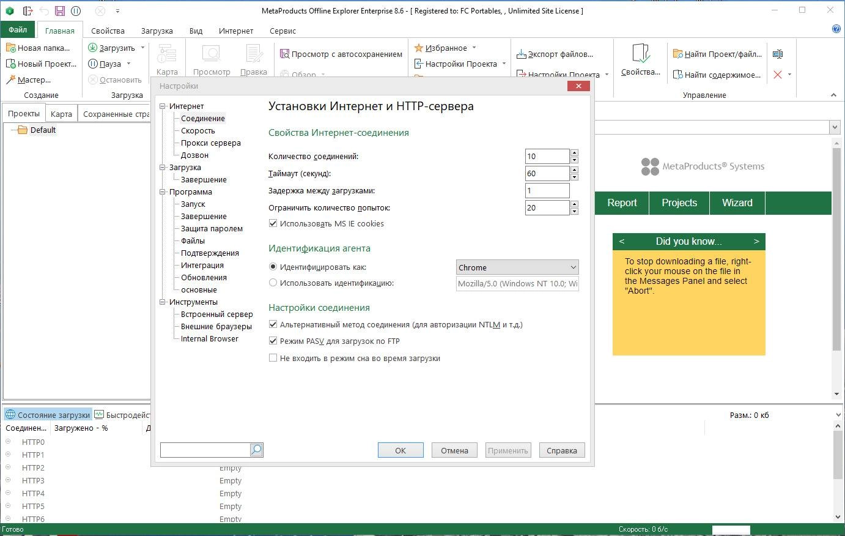The width and height of the screenshot is (845, 536).
Task: Switch to the Свойства ribbon tab
Action: (108, 31)
